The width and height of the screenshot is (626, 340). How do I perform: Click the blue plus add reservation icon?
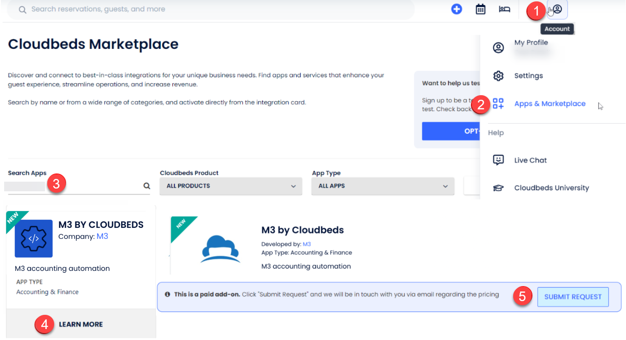[x=456, y=9]
